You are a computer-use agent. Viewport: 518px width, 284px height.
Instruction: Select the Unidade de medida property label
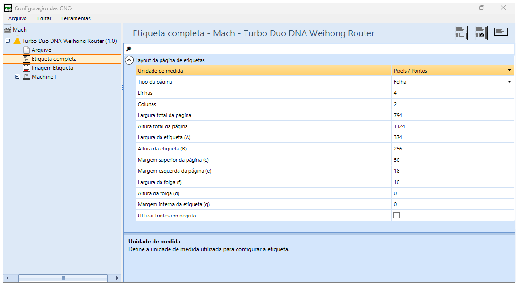(x=160, y=71)
